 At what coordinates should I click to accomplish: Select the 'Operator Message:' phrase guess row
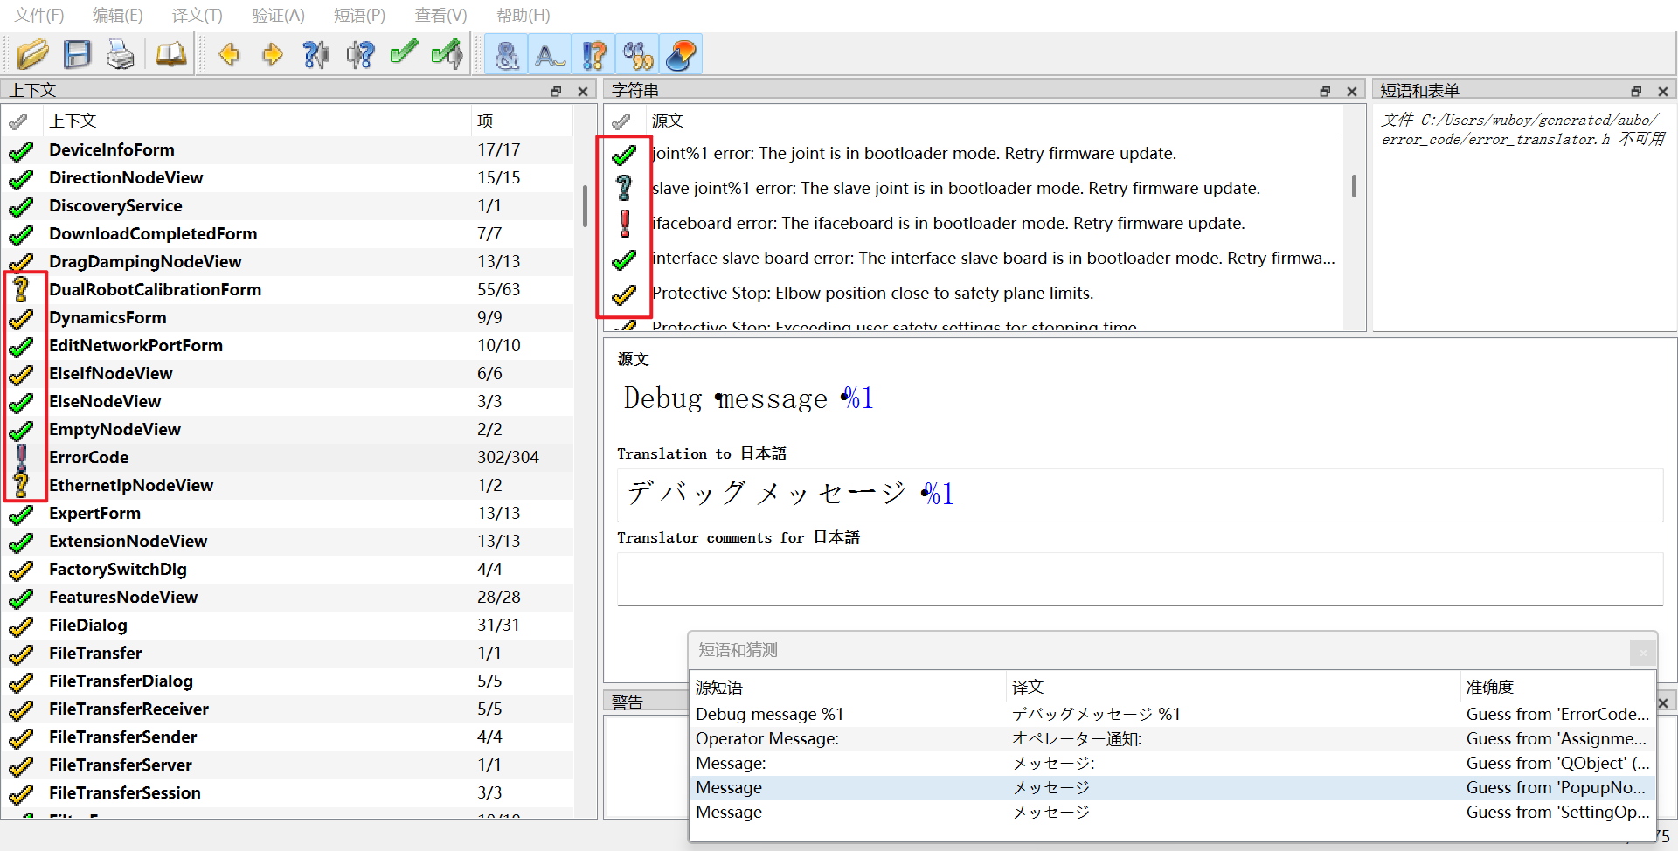point(766,739)
